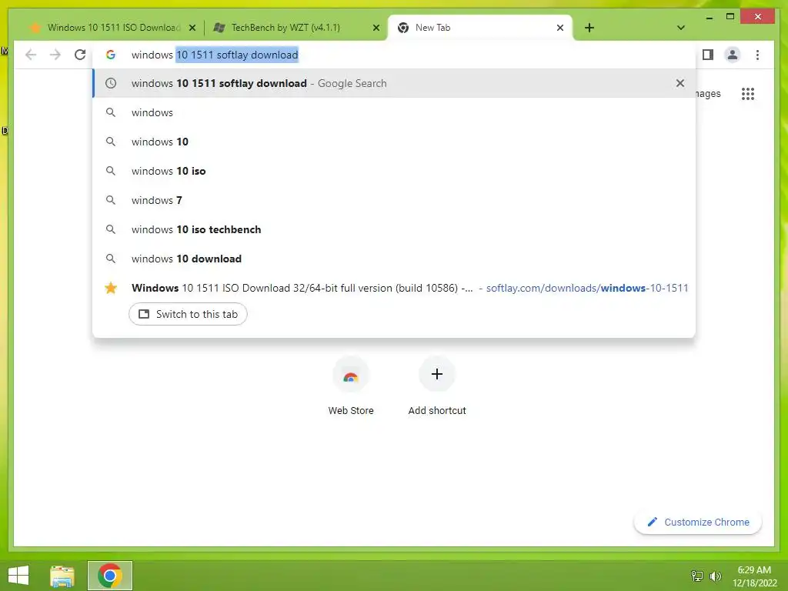Open the Google apps grid icon

[x=748, y=94]
